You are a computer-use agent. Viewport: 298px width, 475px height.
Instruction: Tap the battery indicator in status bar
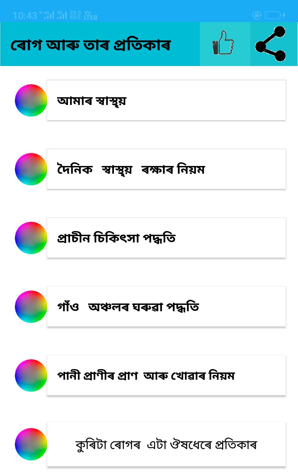click(x=273, y=15)
